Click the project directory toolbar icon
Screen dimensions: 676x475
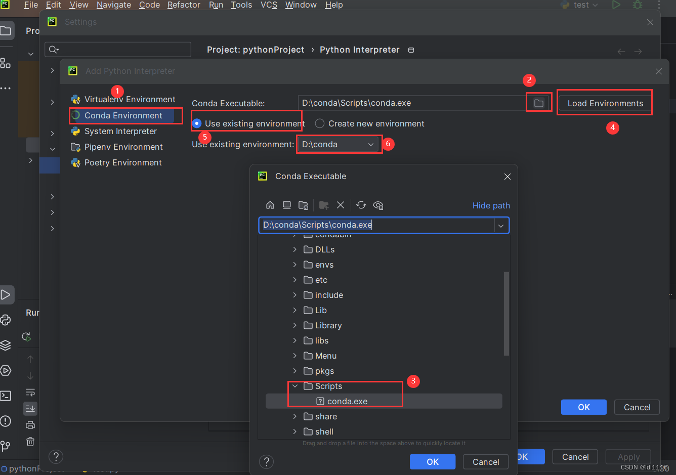click(304, 205)
